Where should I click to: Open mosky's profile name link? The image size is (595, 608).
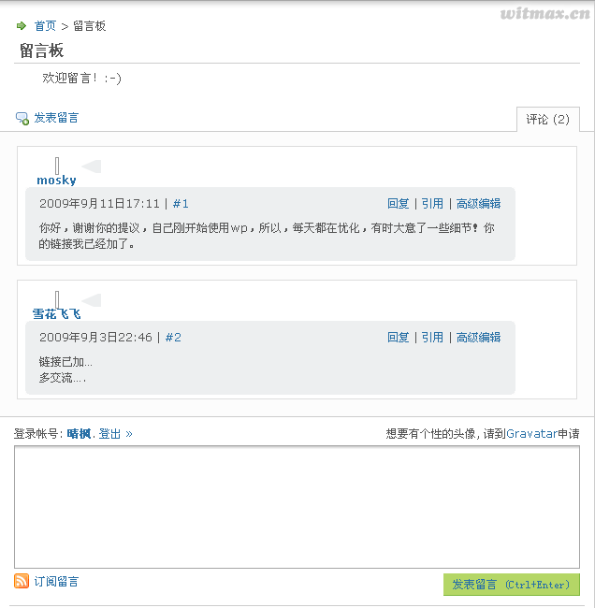[x=56, y=180]
